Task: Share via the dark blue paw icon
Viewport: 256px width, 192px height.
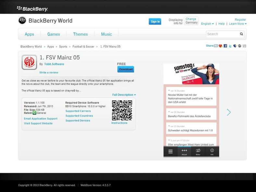Action: coord(235,46)
